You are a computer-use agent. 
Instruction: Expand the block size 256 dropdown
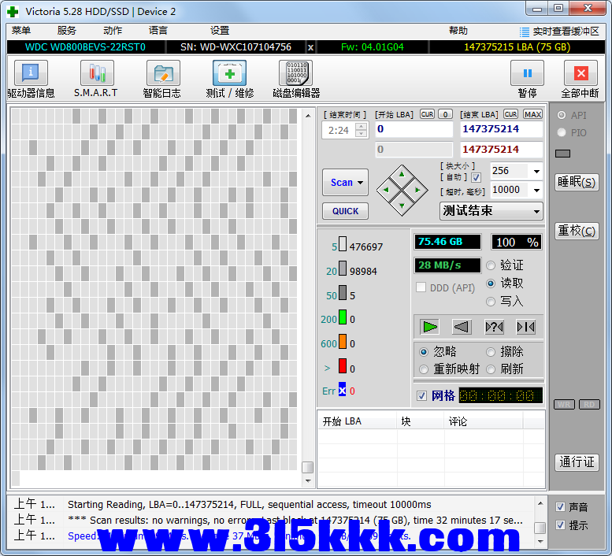coord(536,171)
